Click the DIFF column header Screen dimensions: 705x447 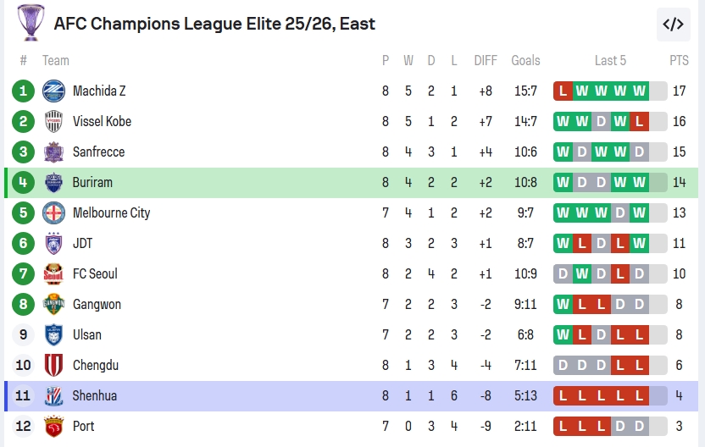486,60
